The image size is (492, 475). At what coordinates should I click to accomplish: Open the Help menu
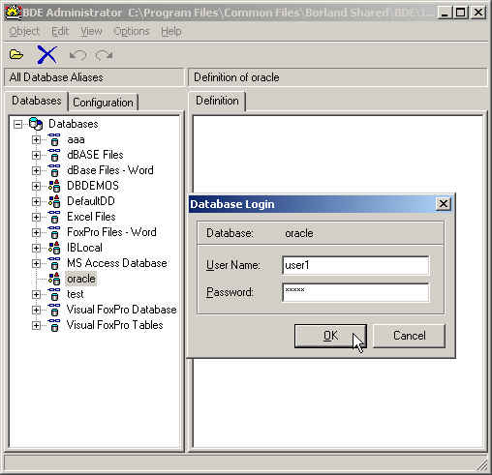pyautogui.click(x=171, y=31)
